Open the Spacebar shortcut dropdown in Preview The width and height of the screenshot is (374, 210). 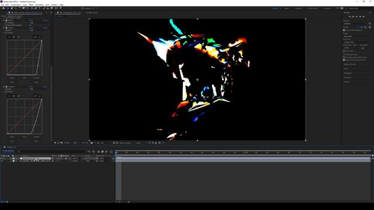[x=355, y=23]
